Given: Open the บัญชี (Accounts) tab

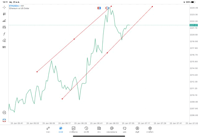Looking at the screenshot, I should (137, 130).
